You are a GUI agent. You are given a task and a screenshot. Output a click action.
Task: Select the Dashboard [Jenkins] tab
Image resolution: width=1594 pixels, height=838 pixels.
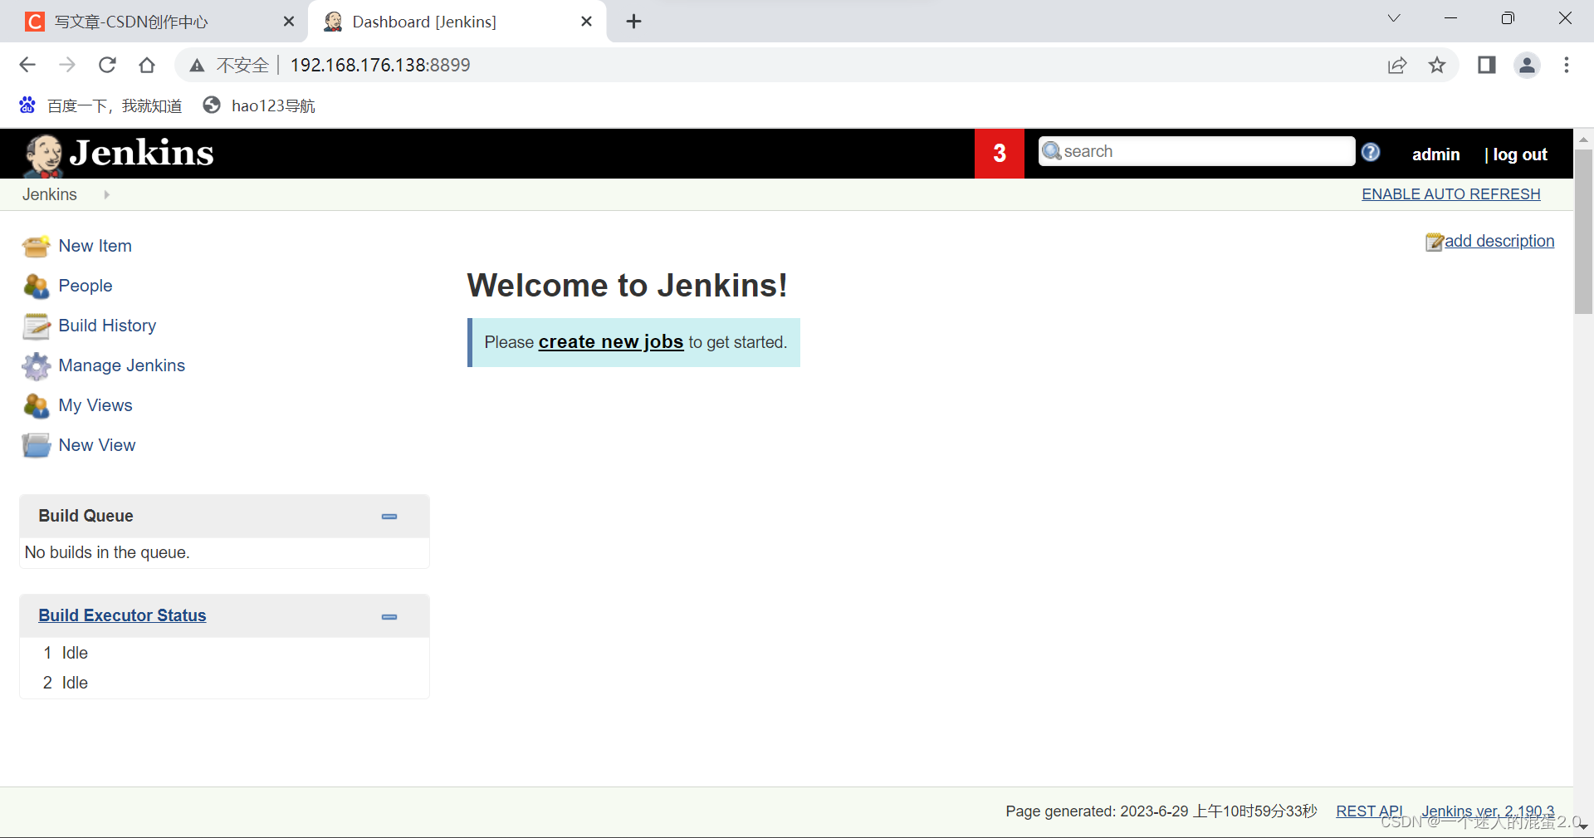tap(423, 22)
